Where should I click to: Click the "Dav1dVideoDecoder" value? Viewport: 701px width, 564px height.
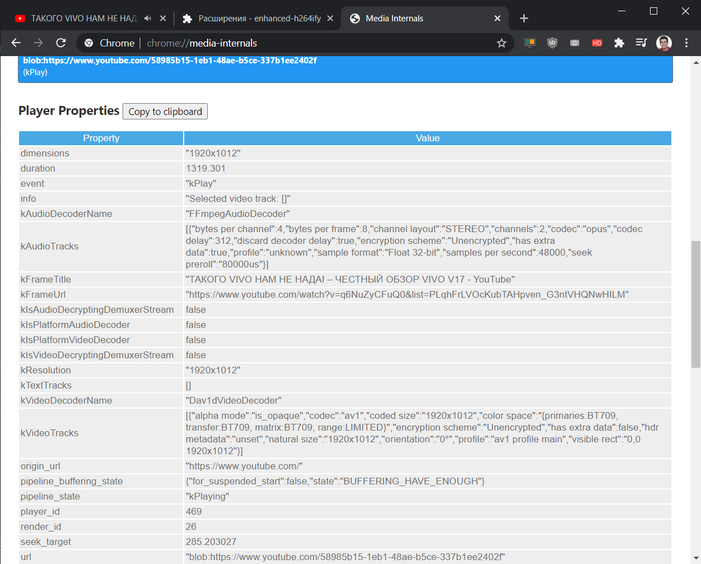coord(234,400)
